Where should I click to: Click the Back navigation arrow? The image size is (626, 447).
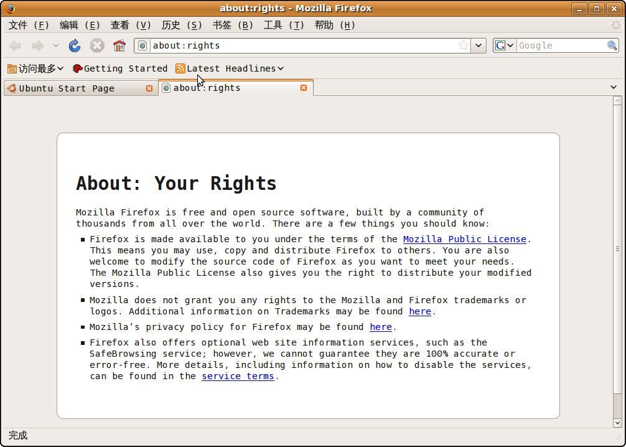coord(15,45)
